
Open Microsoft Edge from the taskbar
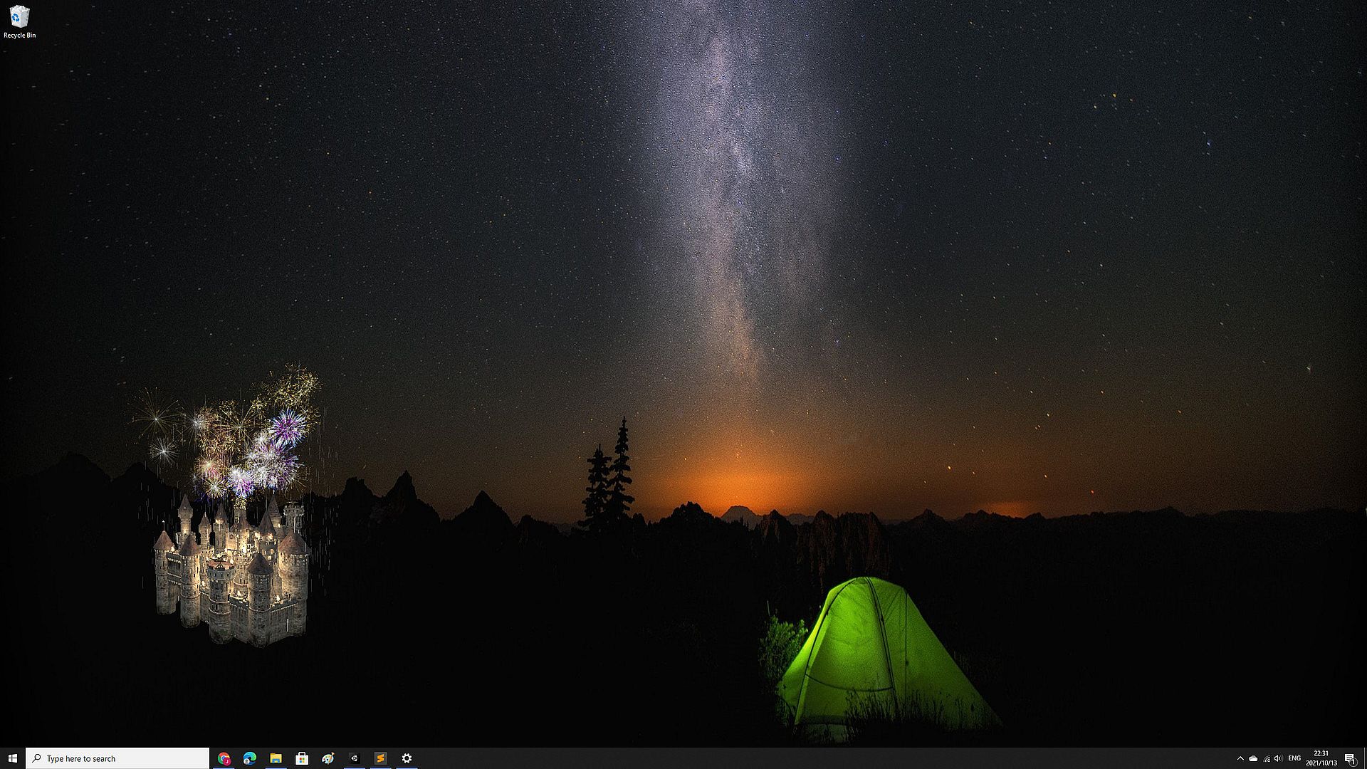coord(250,758)
